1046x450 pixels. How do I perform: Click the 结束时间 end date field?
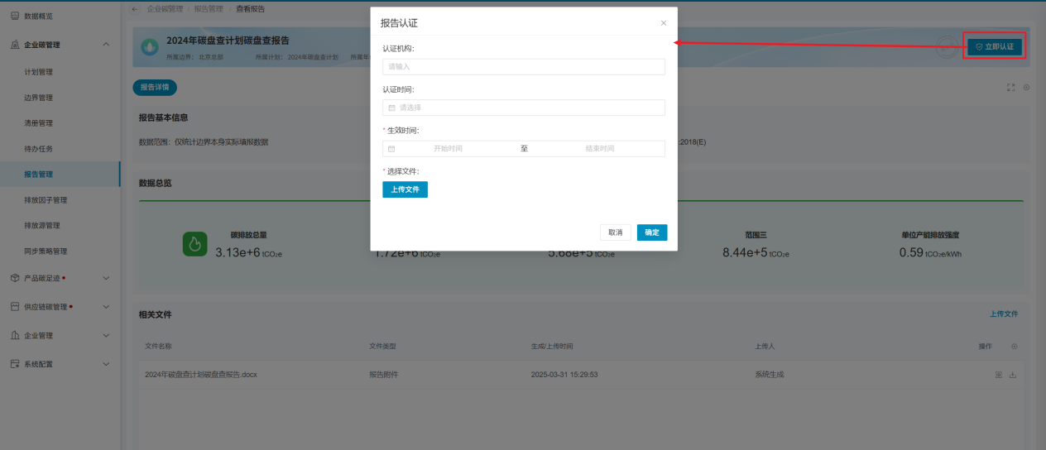[599, 149]
